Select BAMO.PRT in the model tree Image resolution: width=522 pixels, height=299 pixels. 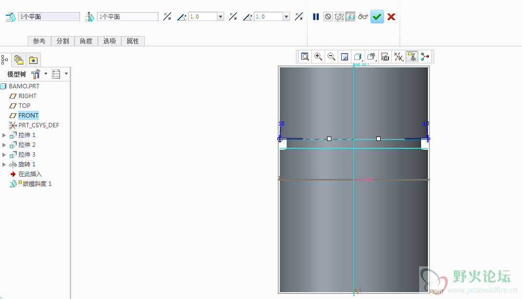click(24, 86)
